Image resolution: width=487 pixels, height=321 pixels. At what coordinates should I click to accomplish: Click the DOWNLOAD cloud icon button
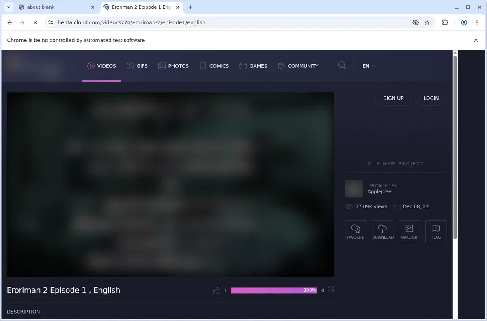click(382, 232)
